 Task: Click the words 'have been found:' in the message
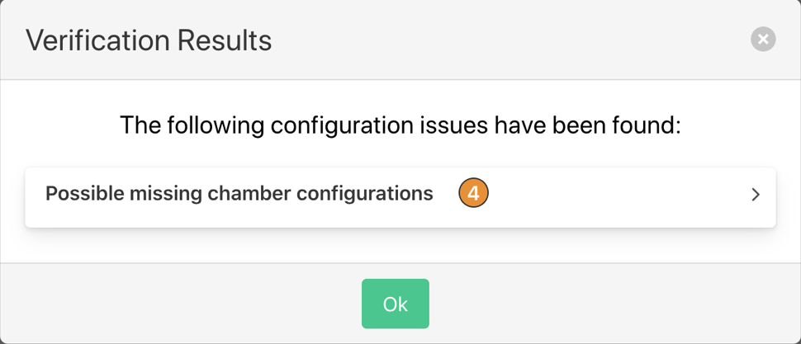[586, 125]
